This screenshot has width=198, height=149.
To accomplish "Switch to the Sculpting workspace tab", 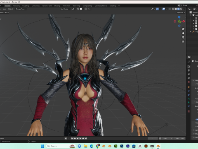I will [x=26, y=6].
